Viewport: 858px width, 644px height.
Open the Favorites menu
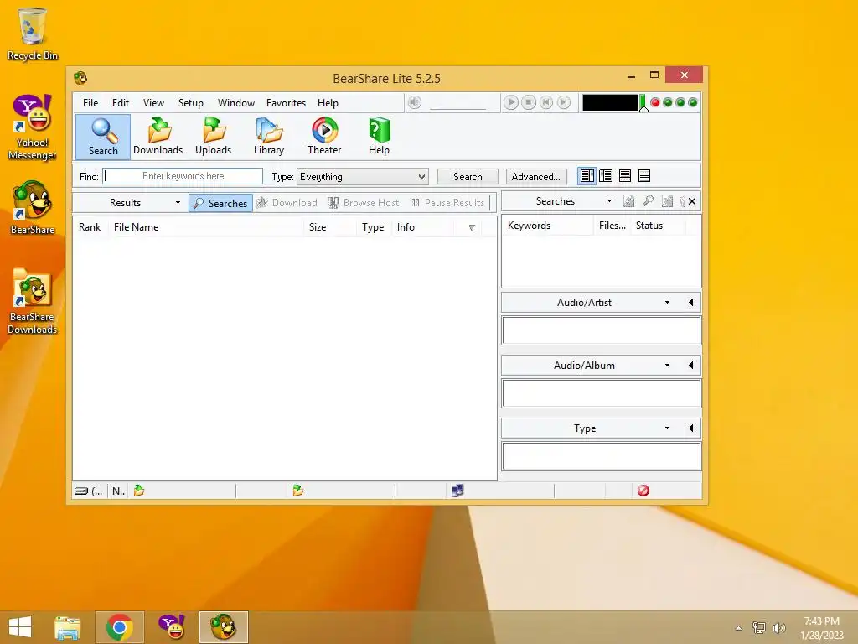(286, 103)
